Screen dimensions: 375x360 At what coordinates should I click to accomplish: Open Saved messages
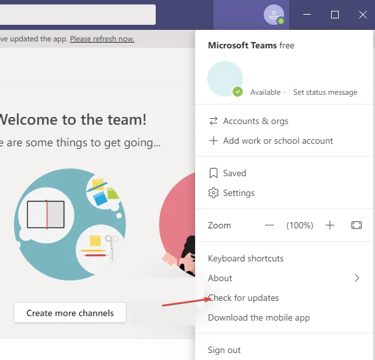click(x=284, y=173)
